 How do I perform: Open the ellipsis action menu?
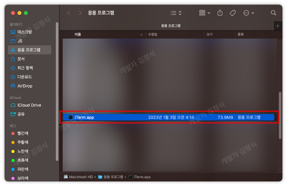click(248, 13)
